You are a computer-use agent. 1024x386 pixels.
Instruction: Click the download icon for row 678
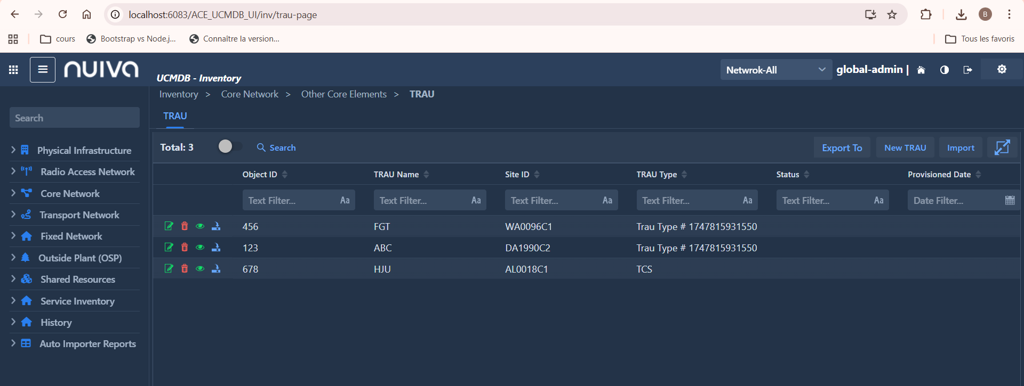pos(216,269)
